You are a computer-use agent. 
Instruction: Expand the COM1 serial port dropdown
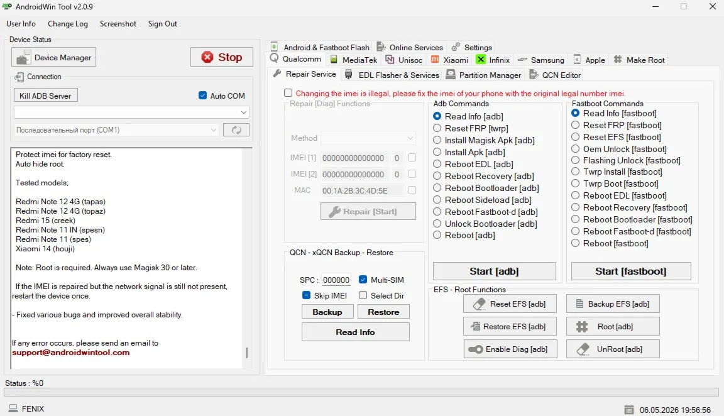pos(116,130)
